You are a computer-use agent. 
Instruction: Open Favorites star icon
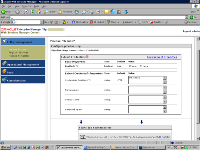(60, 12)
